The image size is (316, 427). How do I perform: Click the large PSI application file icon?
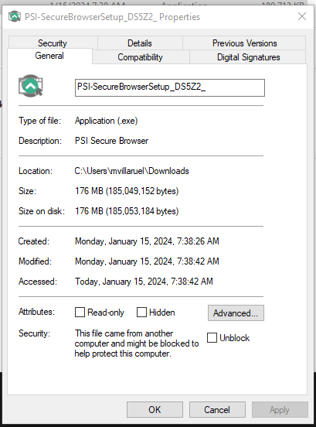(x=31, y=86)
